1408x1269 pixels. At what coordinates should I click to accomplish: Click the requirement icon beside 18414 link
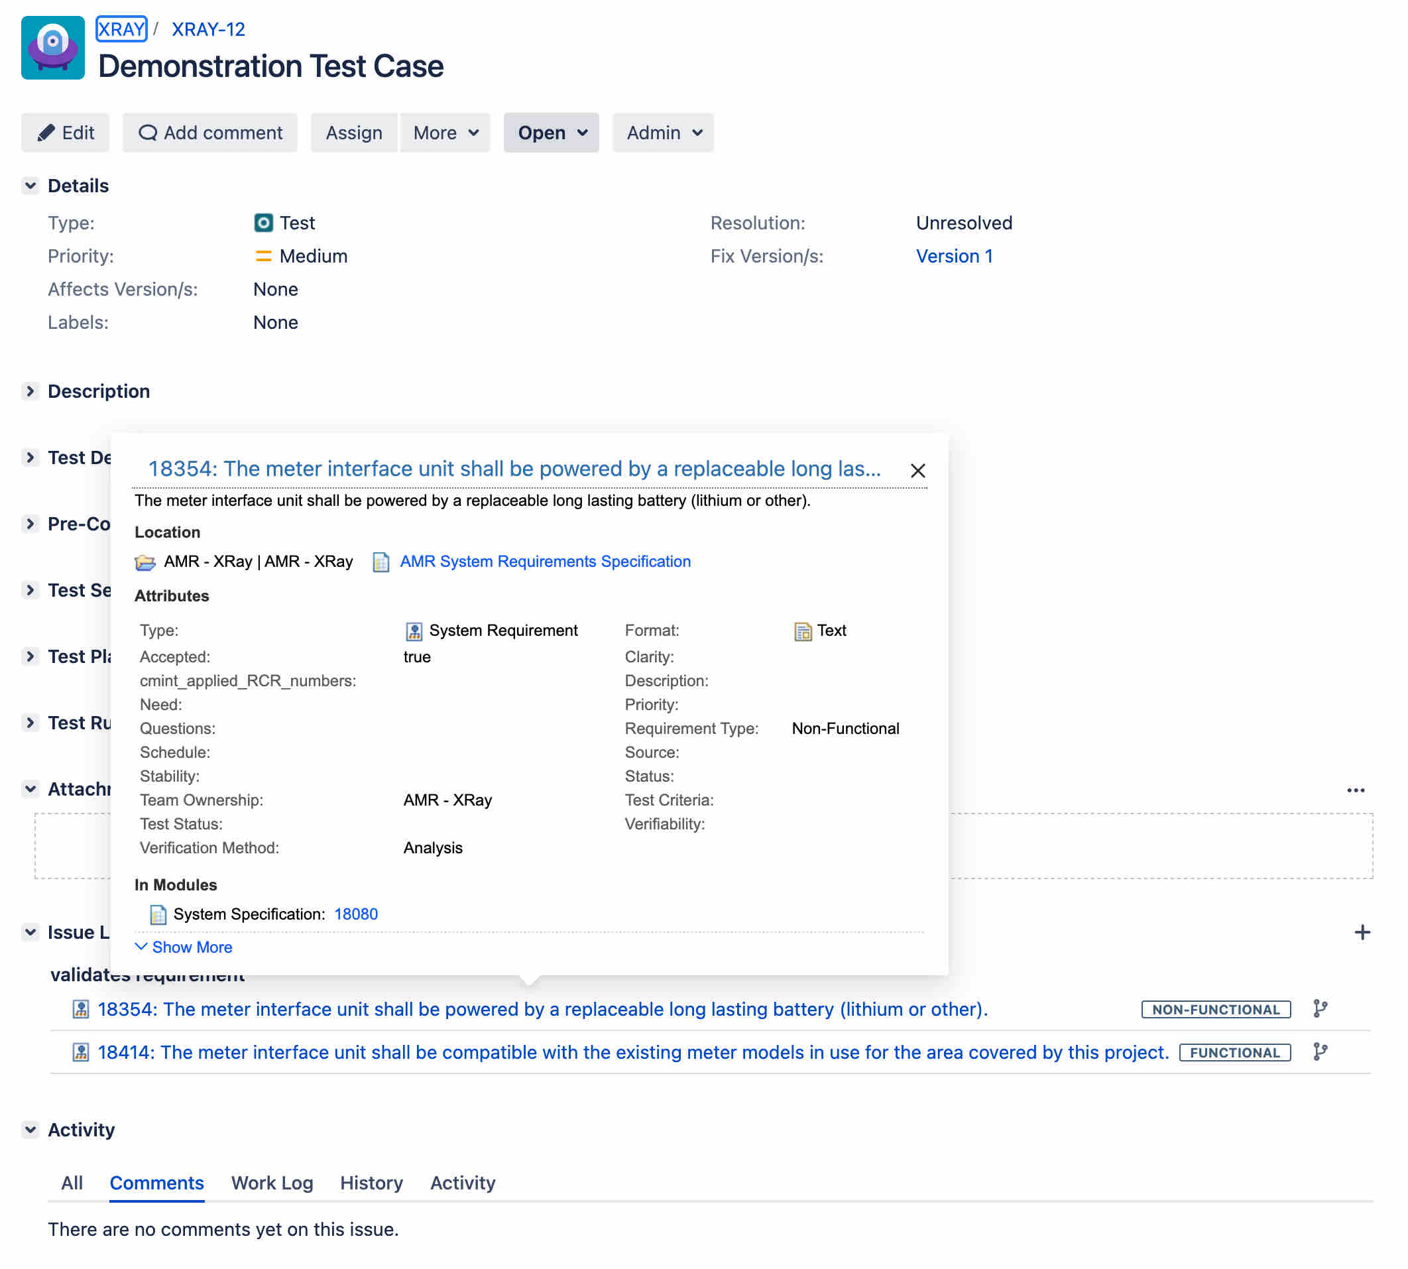click(81, 1052)
